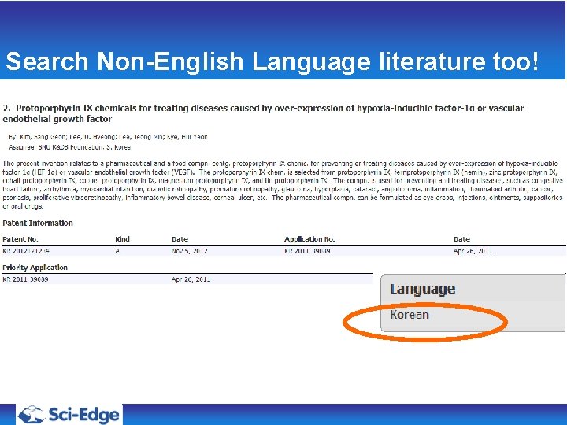Click the Protoporphyrin IX patent title
This screenshot has width=567, height=425.
coord(263,113)
